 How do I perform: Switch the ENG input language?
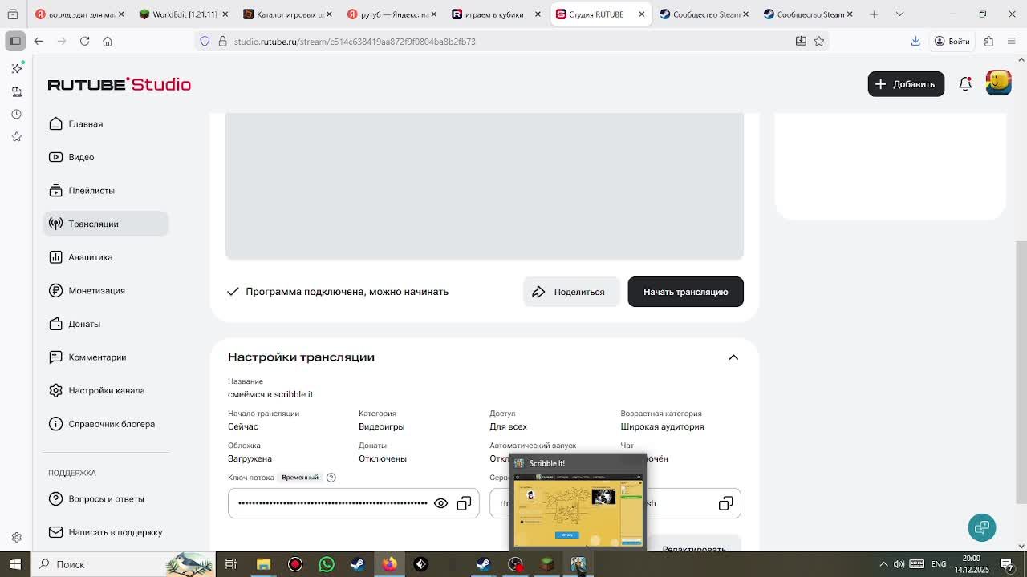point(938,564)
